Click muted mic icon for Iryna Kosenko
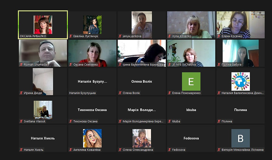This screenshot has width=272, height=160. tap(169, 36)
